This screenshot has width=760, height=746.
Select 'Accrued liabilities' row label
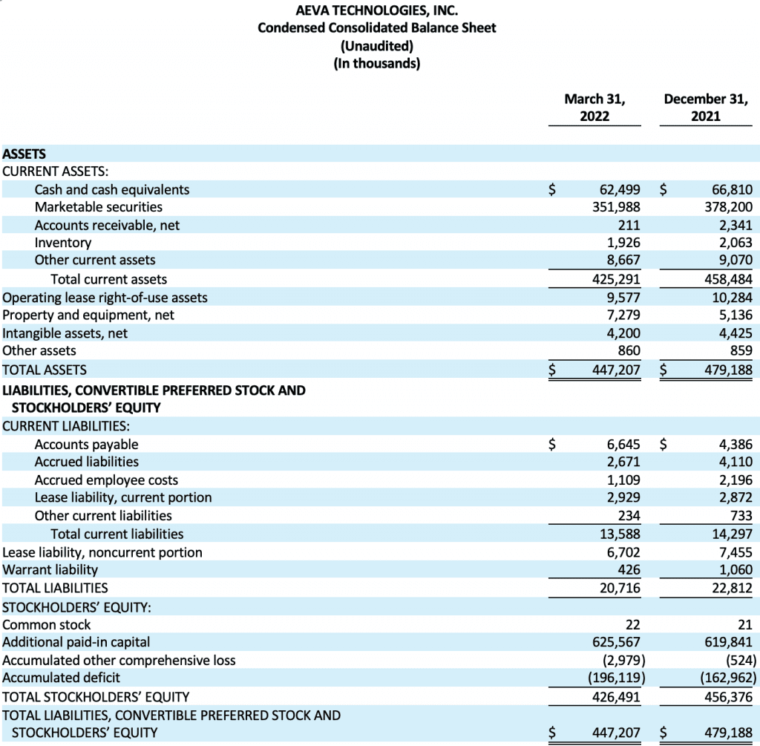pos(86,462)
